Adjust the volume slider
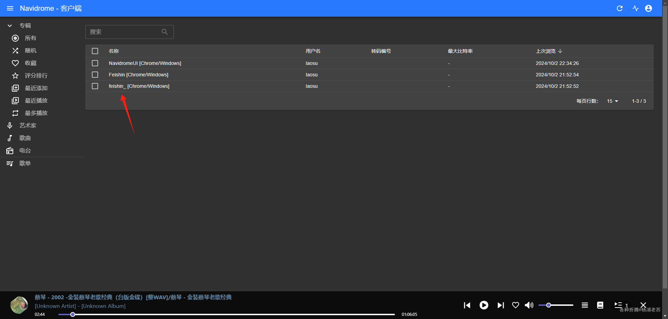Viewport: 668px width, 319px height. click(x=556, y=305)
